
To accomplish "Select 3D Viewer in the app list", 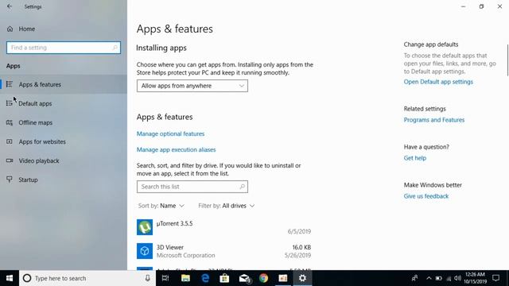I will [223, 251].
